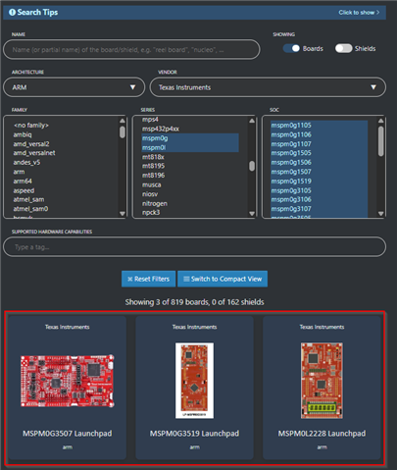Select mt8196 in the Series list
397x470 pixels.
point(153,176)
